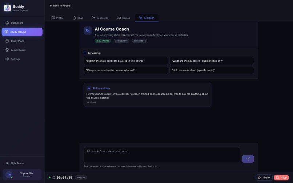Focus the Ask your AI Coach input field
The width and height of the screenshot is (293, 183).
click(x=162, y=155)
